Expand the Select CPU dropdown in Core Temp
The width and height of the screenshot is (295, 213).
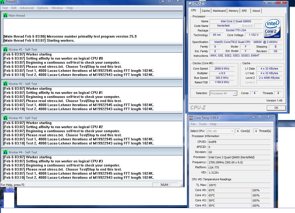point(232,131)
